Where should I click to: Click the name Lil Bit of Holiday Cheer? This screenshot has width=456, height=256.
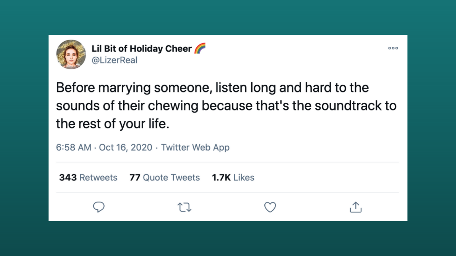[x=142, y=49]
